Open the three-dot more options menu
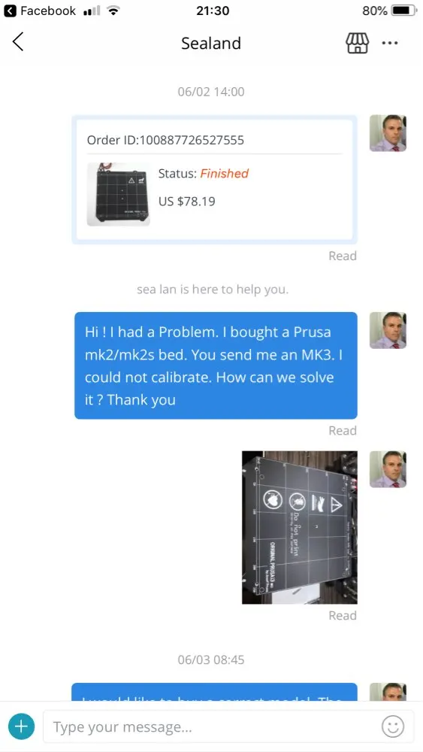The width and height of the screenshot is (423, 752). coord(389,43)
